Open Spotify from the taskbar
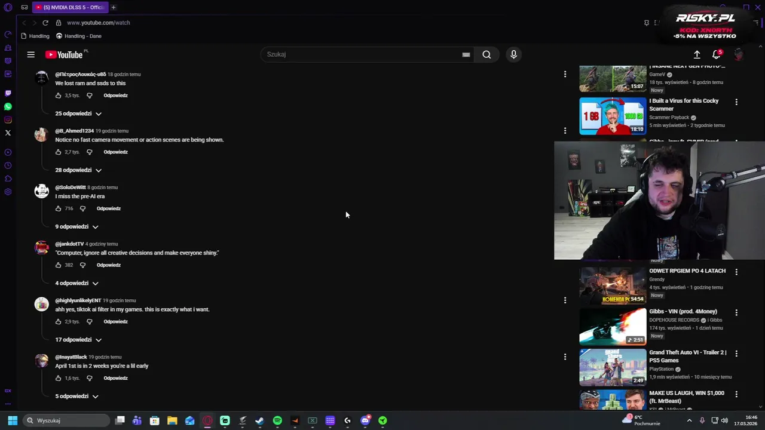The width and height of the screenshot is (765, 430). pyautogui.click(x=277, y=420)
